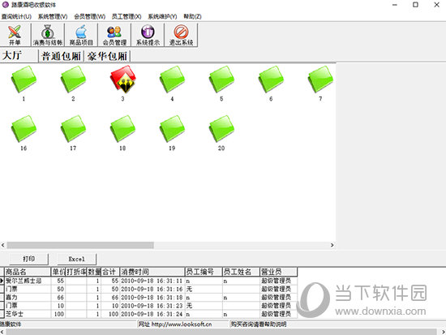Image resolution: width=446 pixels, height=335 pixels.
Task: Open the 查询统计(U) menu
Action: pyautogui.click(x=16, y=16)
